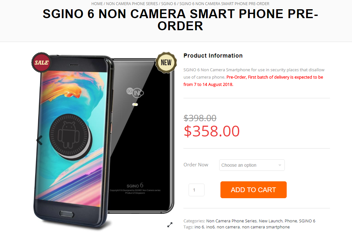This screenshot has height=237, width=352.
Task: Open the Phone category link
Action: 291,221
